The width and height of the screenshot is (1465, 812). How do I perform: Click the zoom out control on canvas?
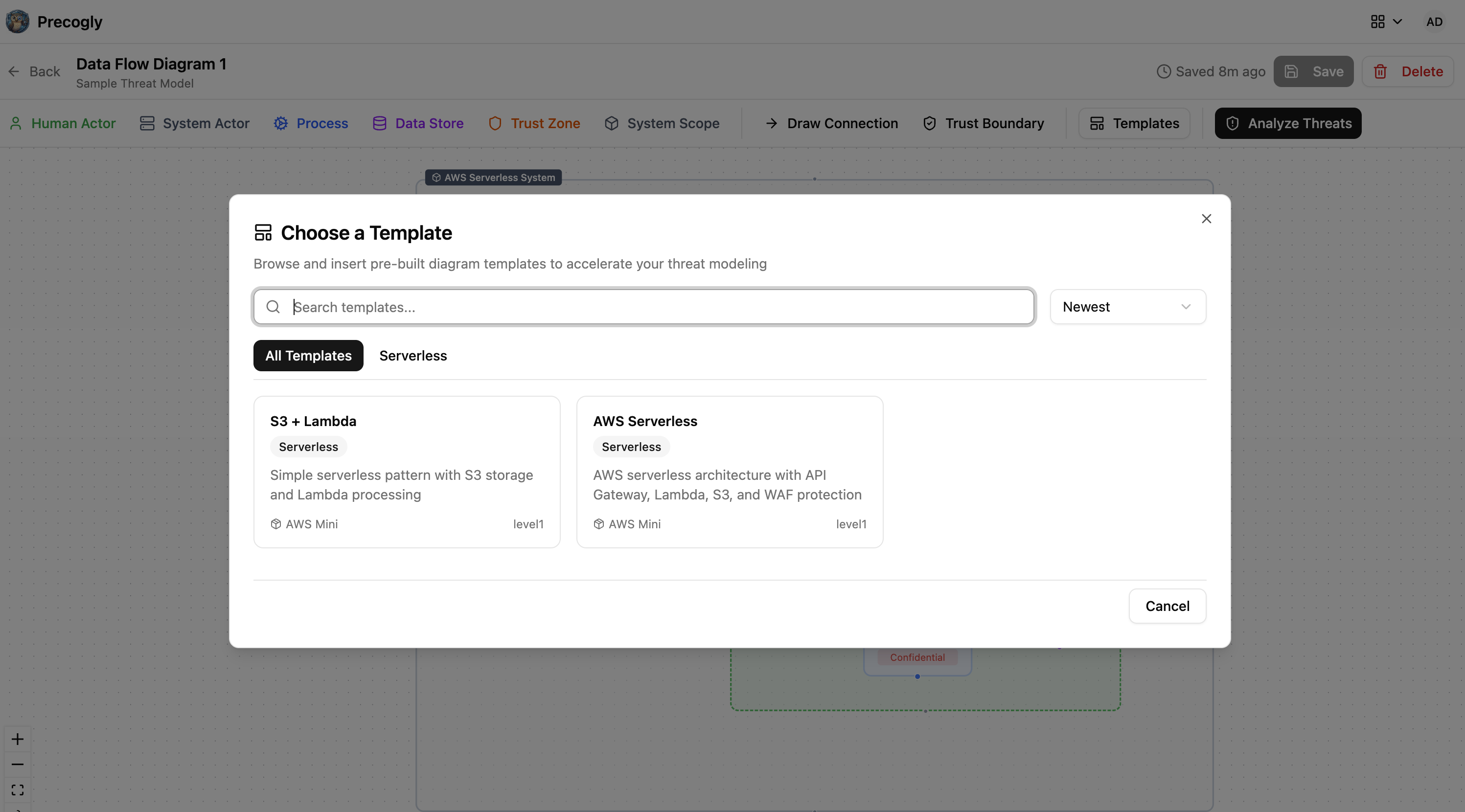tap(17, 764)
